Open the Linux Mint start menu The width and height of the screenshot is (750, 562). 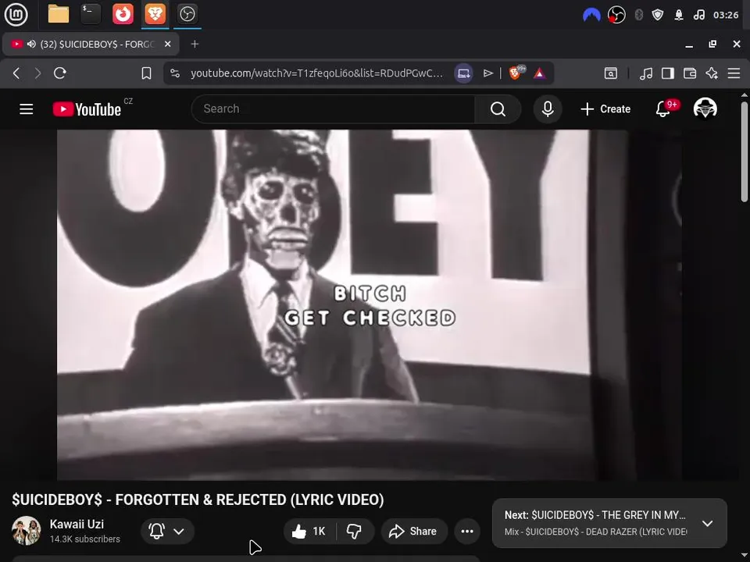pyautogui.click(x=16, y=14)
